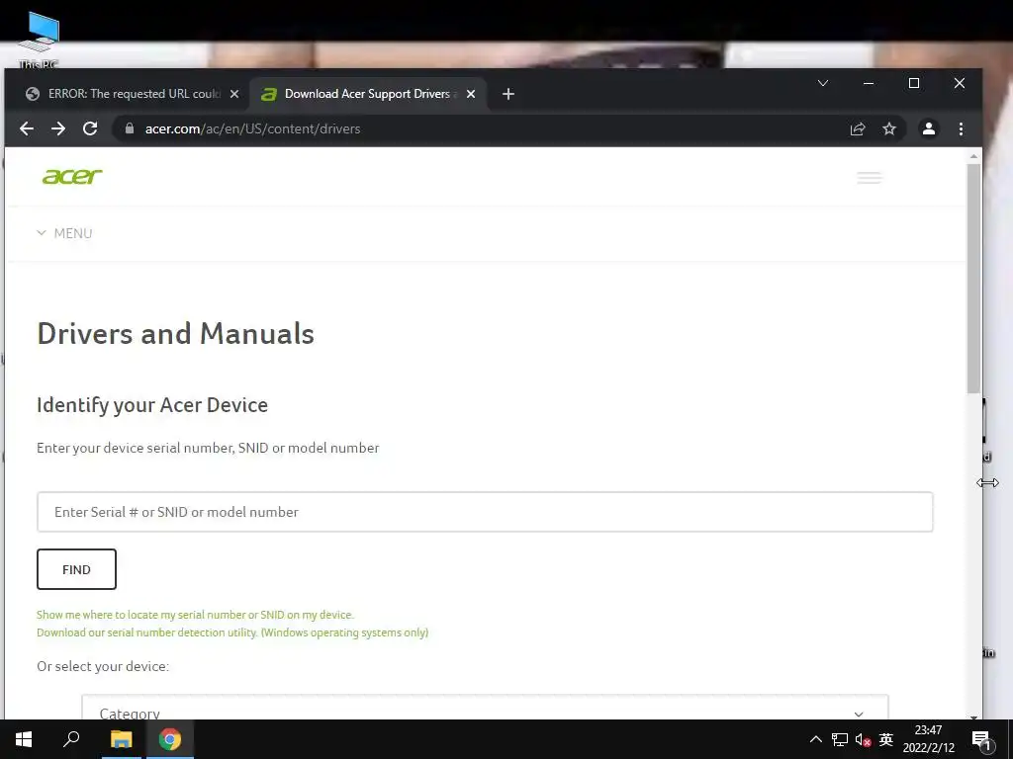Open the Chrome profile avatar button
Viewport: 1013px width, 759px height.
(x=928, y=128)
